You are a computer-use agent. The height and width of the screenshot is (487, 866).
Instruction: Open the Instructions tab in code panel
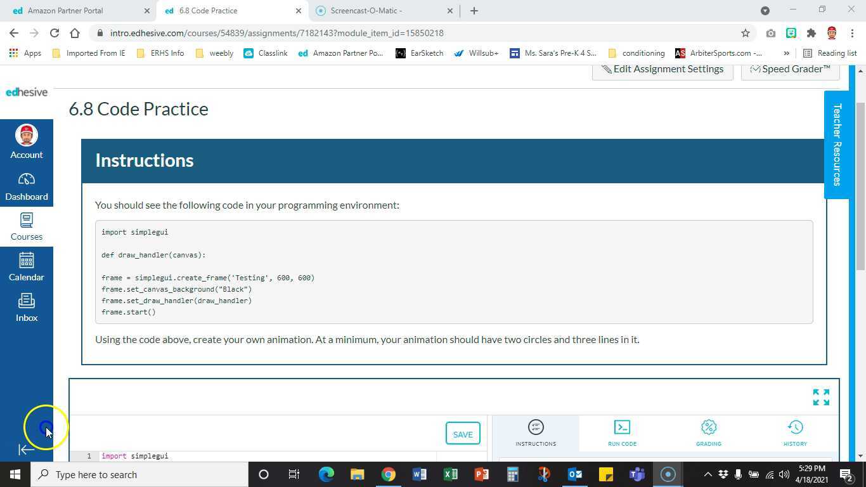[536, 434]
